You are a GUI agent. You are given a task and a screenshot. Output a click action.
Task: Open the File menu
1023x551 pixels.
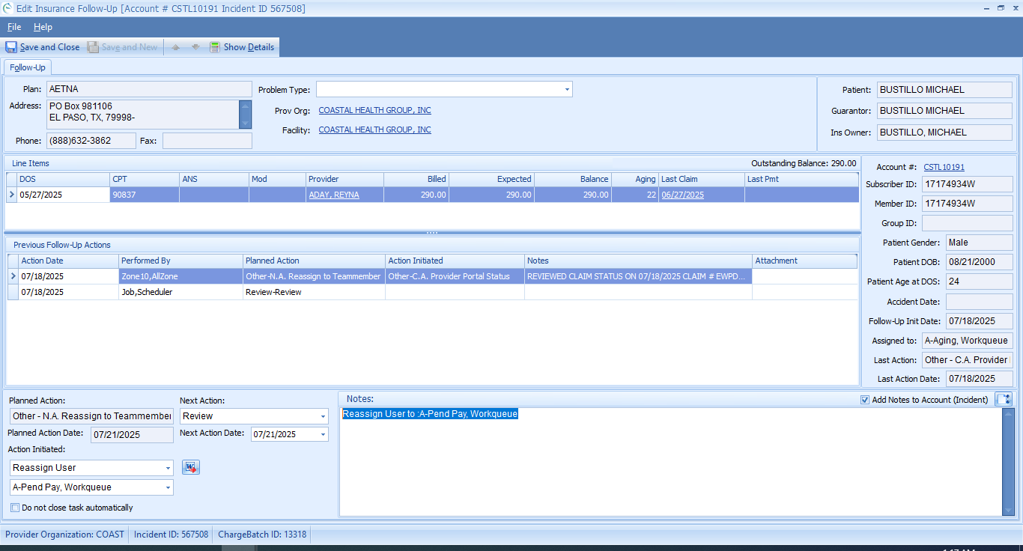click(14, 27)
